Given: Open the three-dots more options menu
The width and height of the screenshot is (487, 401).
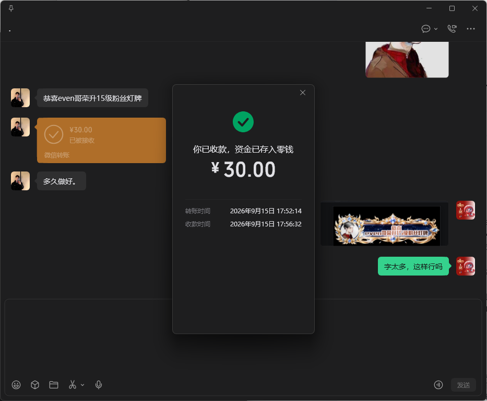Looking at the screenshot, I should (470, 29).
